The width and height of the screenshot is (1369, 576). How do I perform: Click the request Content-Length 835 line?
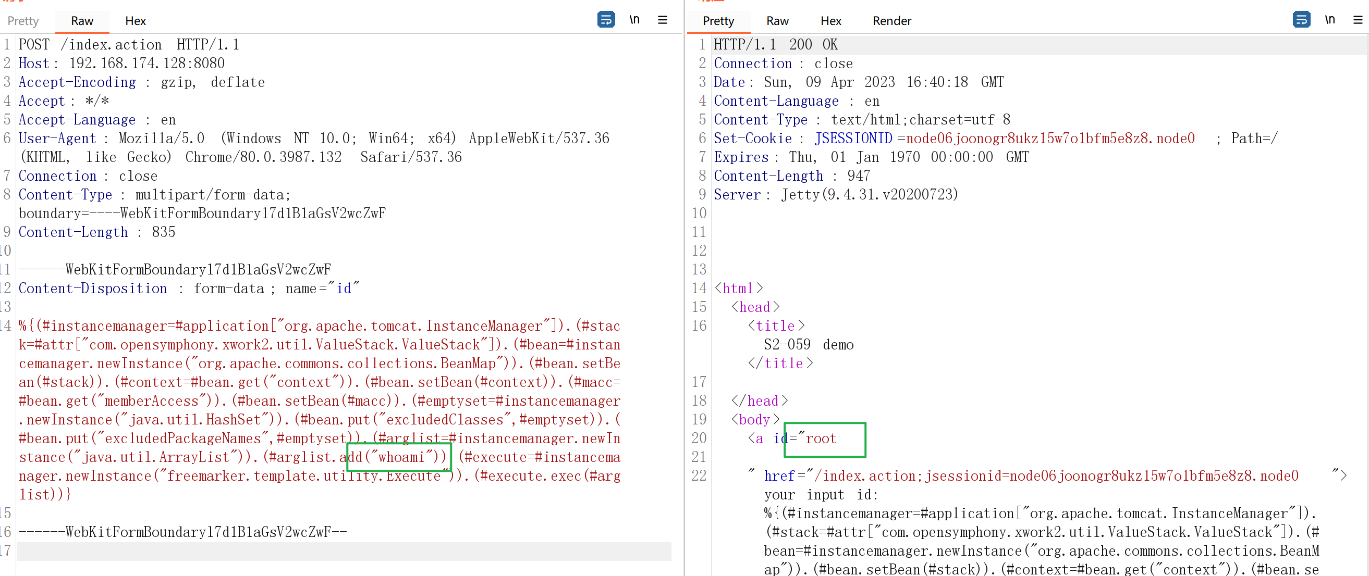pyautogui.click(x=97, y=232)
